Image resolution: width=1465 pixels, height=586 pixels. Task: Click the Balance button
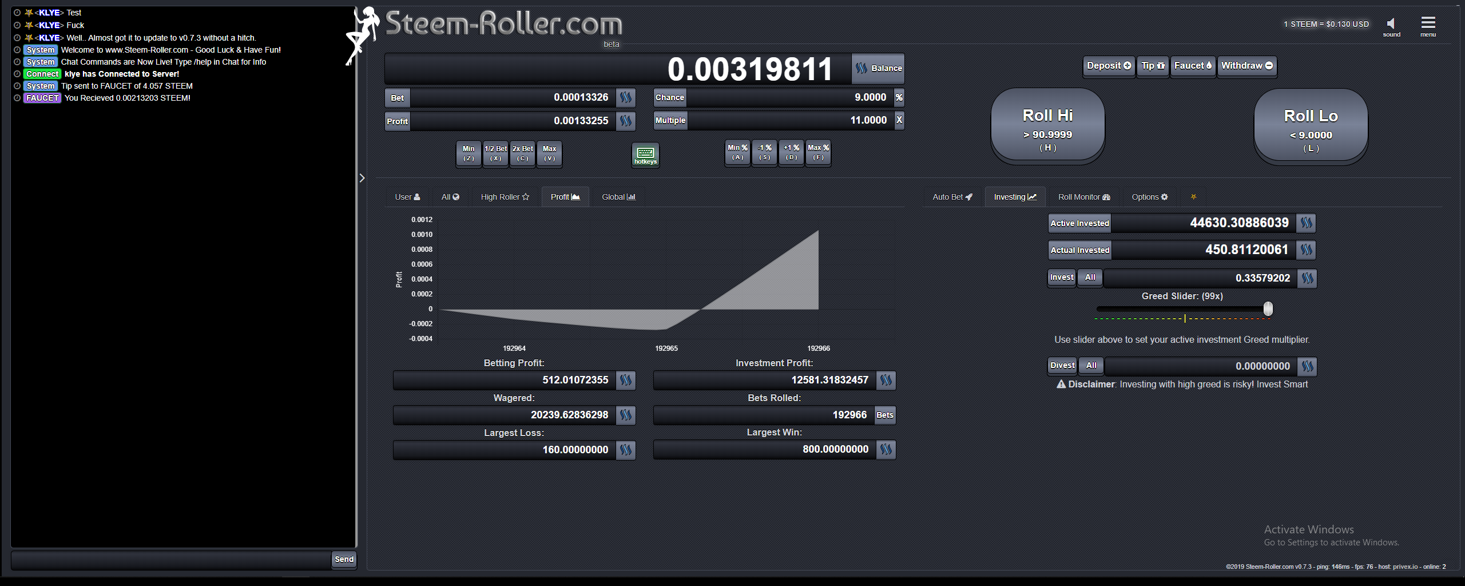pos(878,69)
